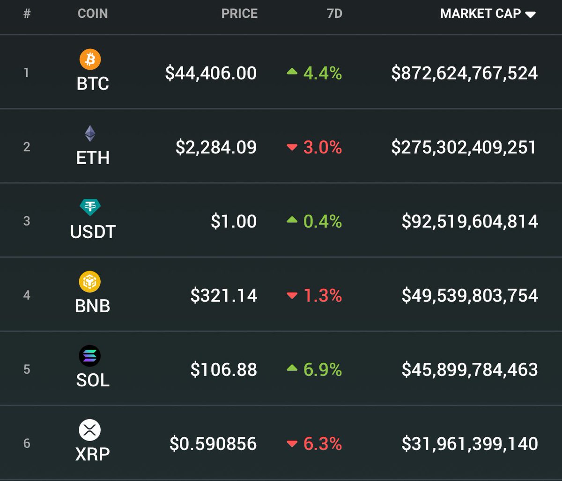Sort by the # rank column header
Image resolution: width=562 pixels, height=481 pixels.
pos(27,14)
